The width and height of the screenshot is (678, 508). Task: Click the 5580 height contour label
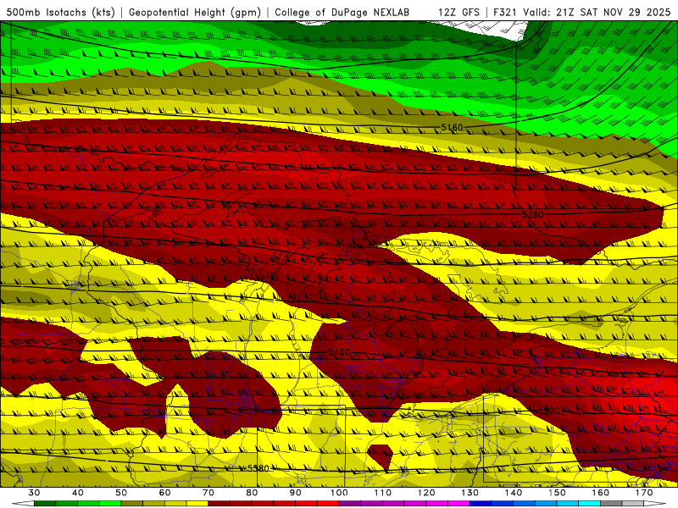258,468
